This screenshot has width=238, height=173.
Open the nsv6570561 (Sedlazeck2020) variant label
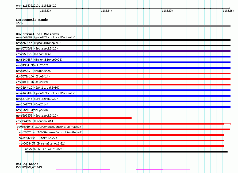[x=37, y=48]
